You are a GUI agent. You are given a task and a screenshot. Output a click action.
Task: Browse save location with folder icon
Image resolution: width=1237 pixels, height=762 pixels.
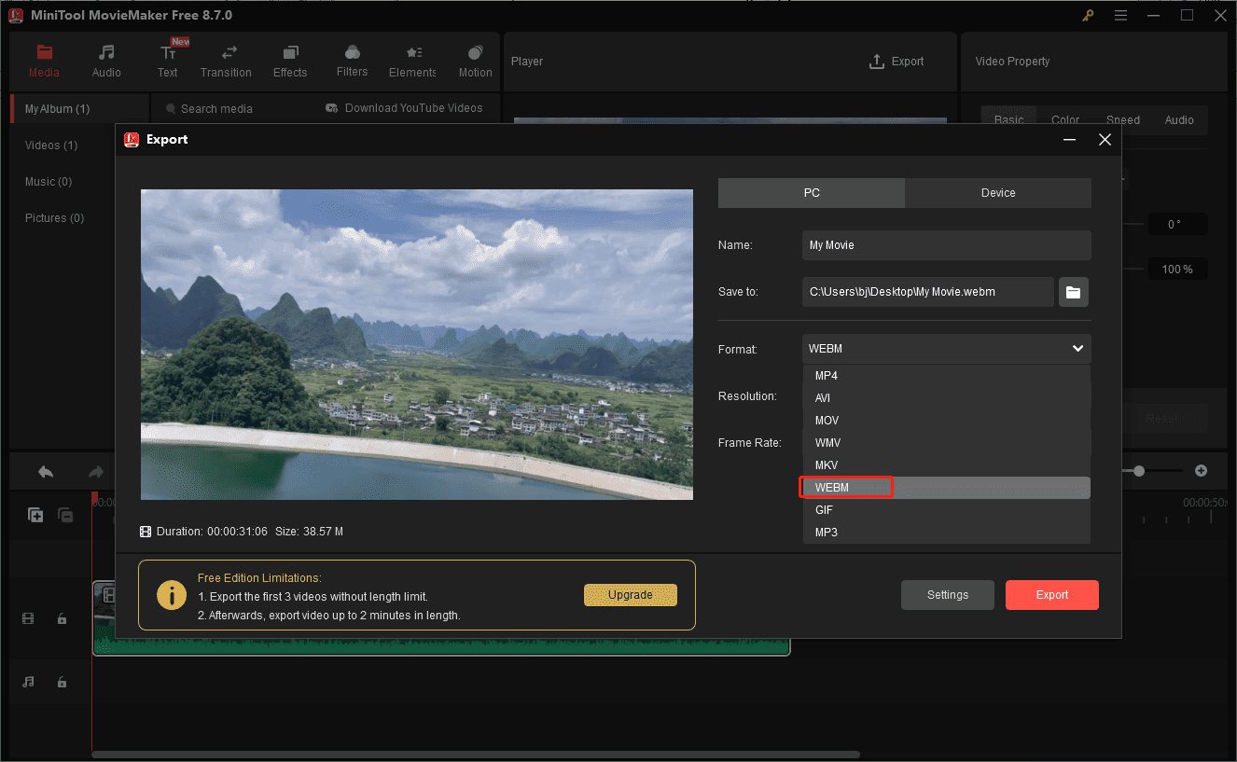pos(1074,292)
